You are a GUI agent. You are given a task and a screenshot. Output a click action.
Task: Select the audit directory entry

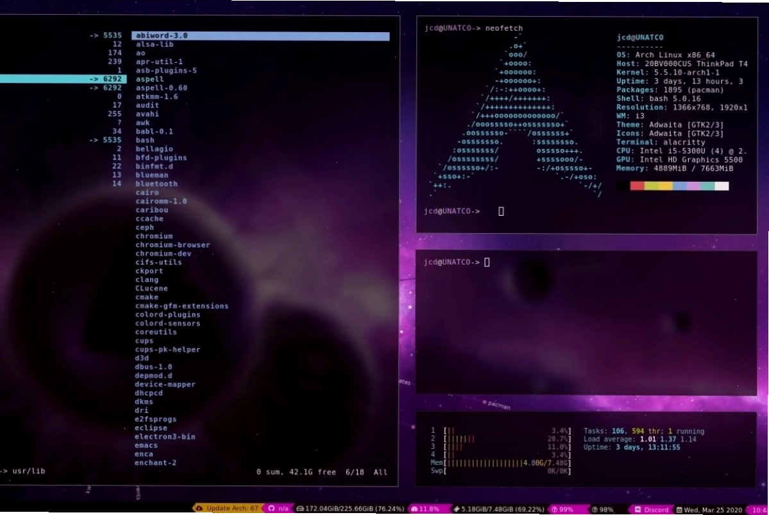point(147,105)
